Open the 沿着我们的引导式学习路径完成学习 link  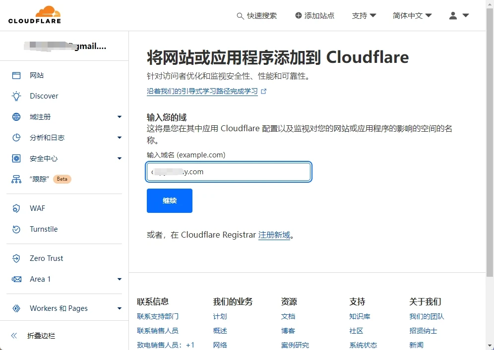pos(202,92)
